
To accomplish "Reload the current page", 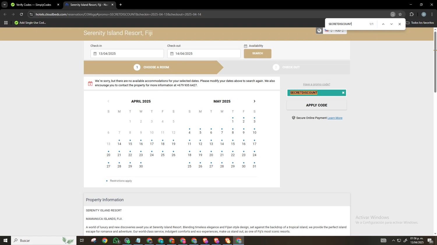I will coord(21,14).
